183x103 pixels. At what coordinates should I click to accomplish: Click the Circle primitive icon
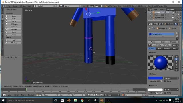pyautogui.click(x=7, y=21)
